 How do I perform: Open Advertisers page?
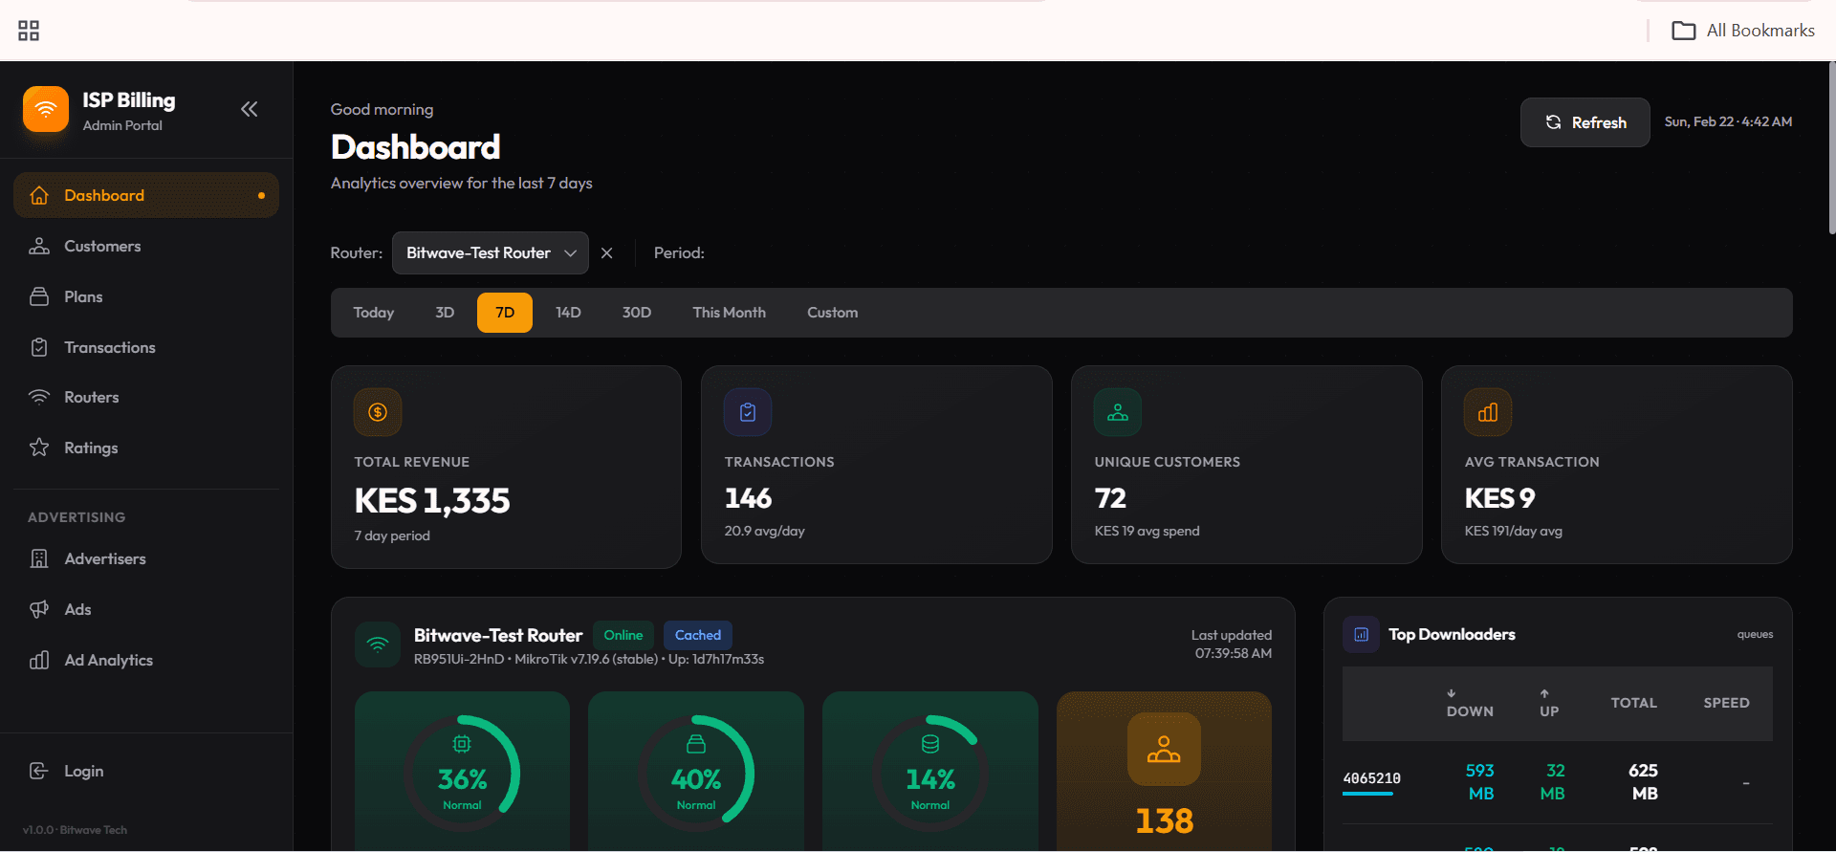tap(146, 558)
